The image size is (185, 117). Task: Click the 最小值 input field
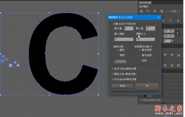(150, 28)
